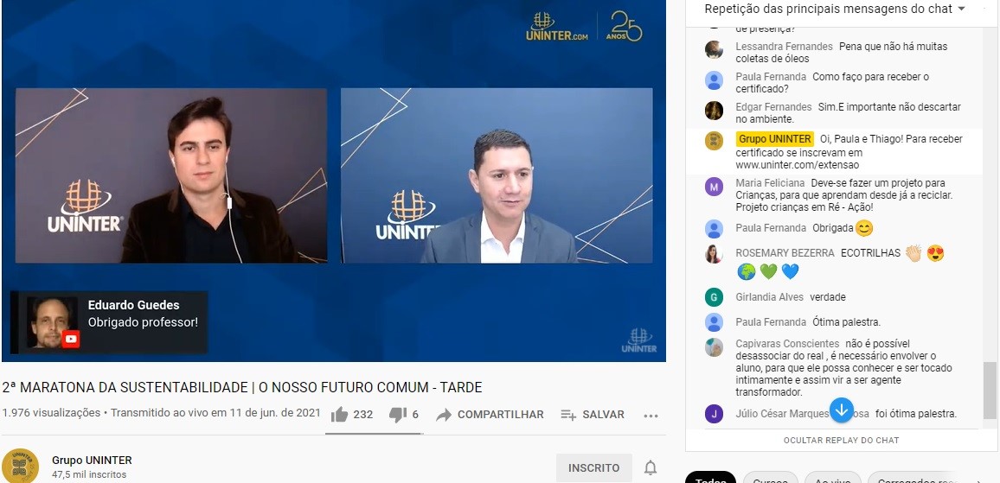Click OCULTAR REPLAY DO CHAT
Viewport: 1000px width, 483px height.
click(841, 441)
